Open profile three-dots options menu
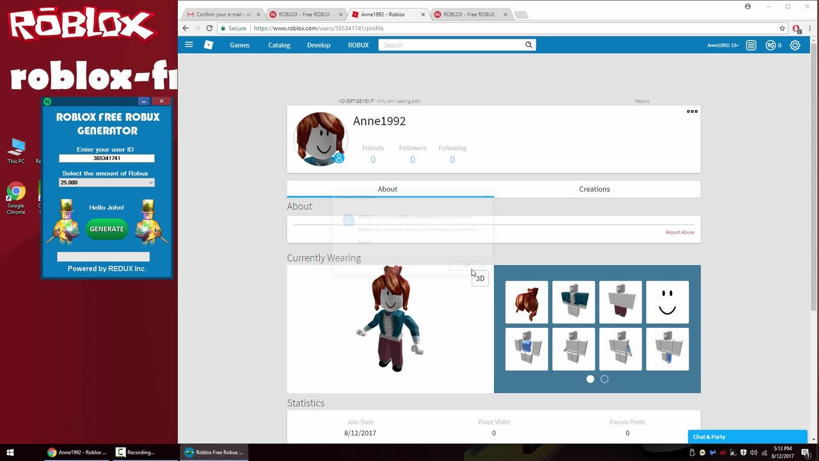 692,111
